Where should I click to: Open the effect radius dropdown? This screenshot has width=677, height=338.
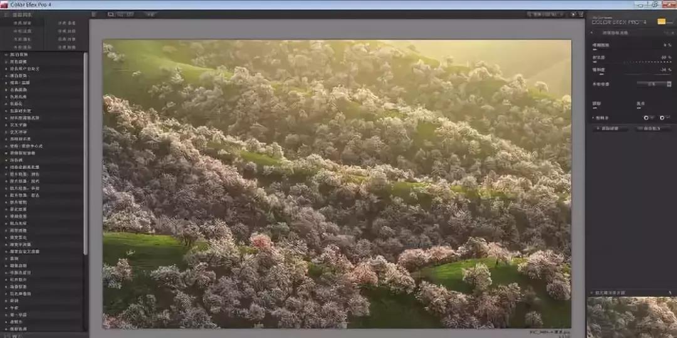pos(654,84)
